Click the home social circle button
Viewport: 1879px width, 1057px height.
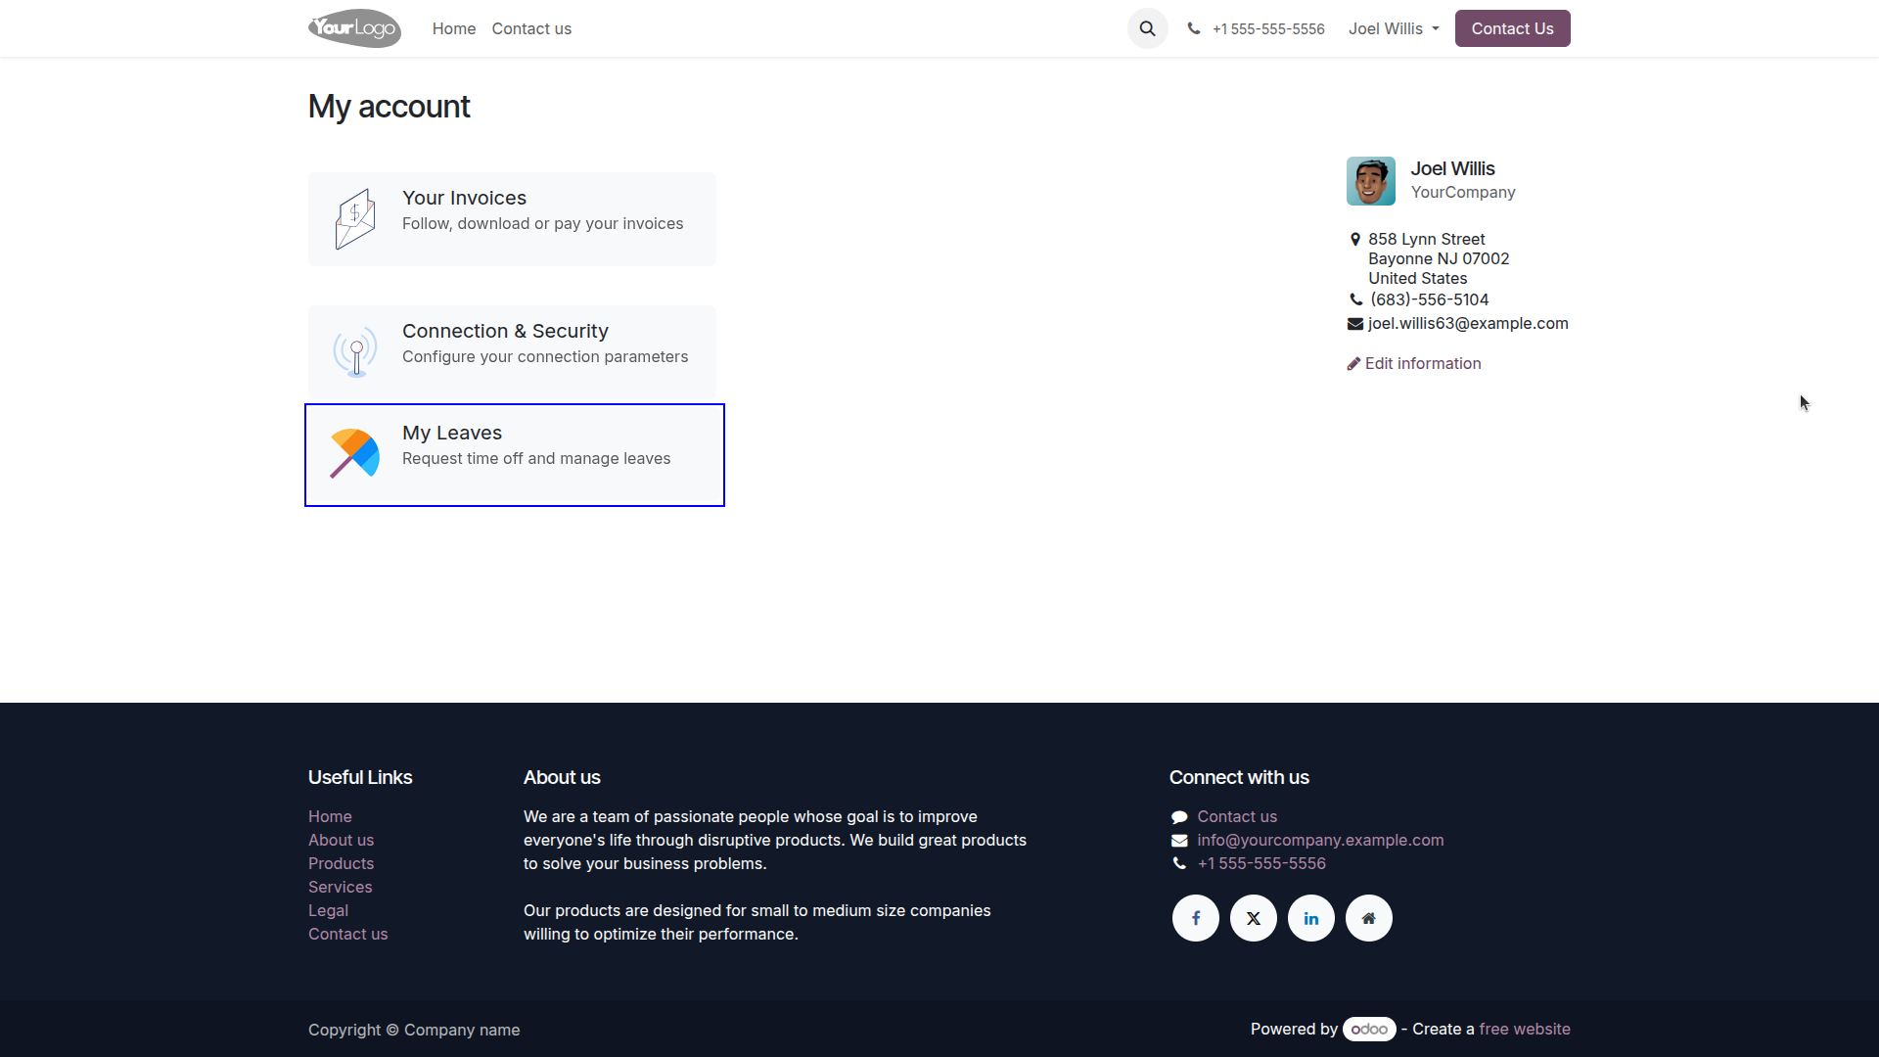(x=1369, y=918)
